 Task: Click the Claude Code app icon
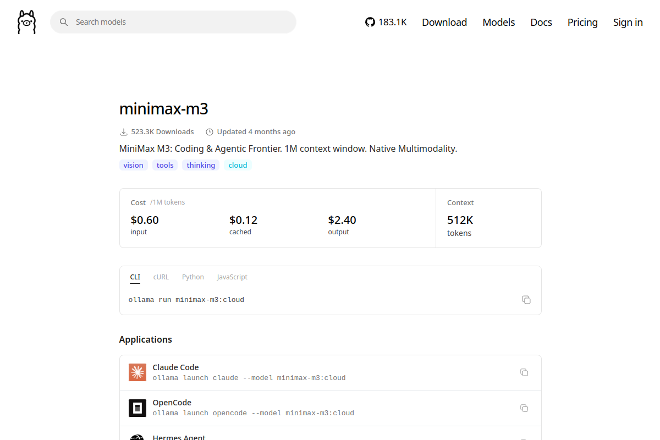click(x=137, y=372)
